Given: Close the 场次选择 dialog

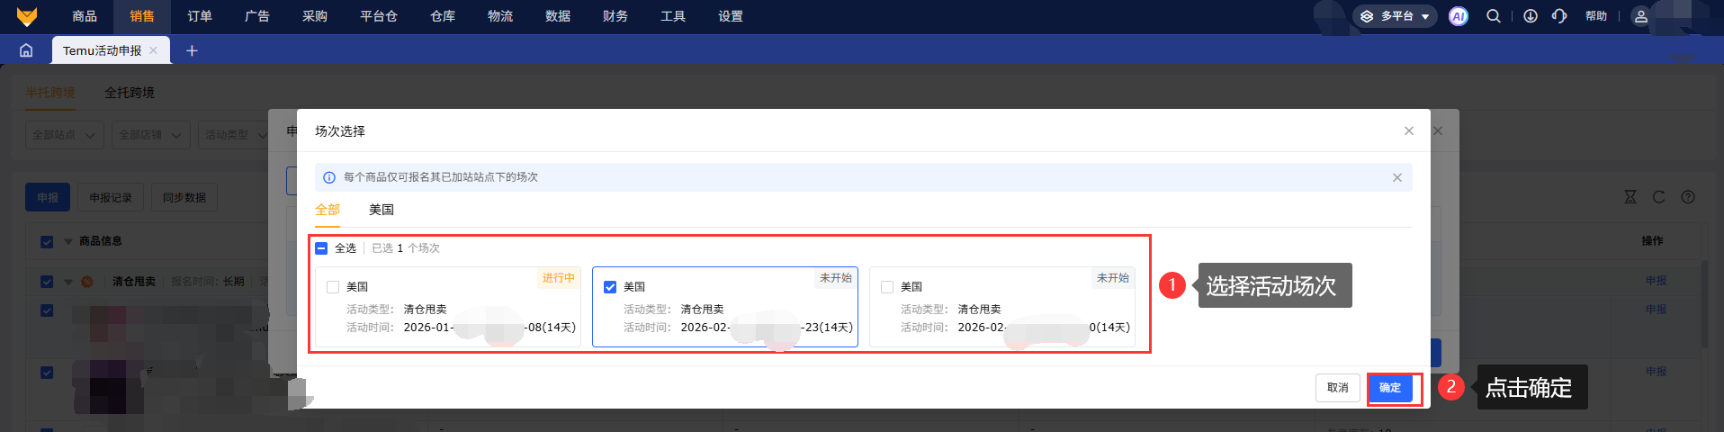Looking at the screenshot, I should click(x=1409, y=130).
